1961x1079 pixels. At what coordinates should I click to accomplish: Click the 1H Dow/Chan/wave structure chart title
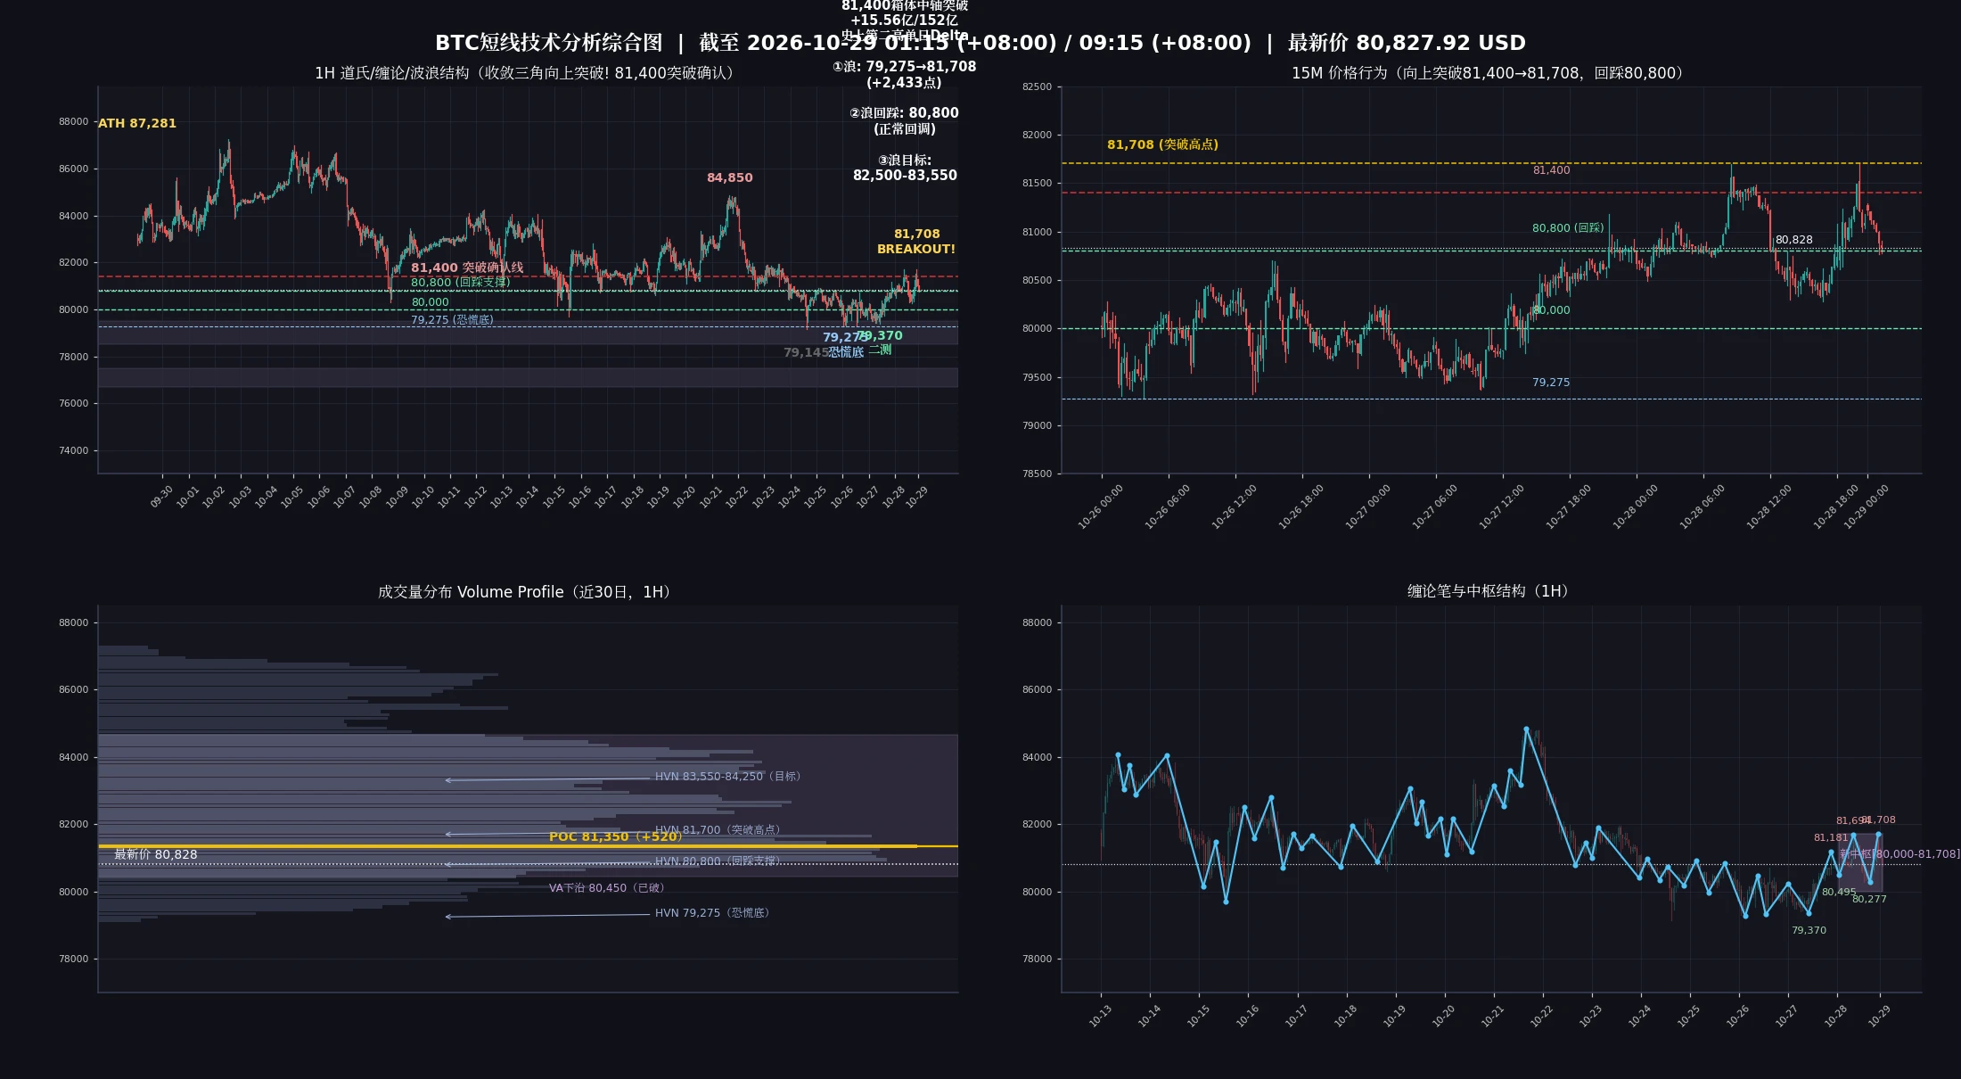click(528, 73)
